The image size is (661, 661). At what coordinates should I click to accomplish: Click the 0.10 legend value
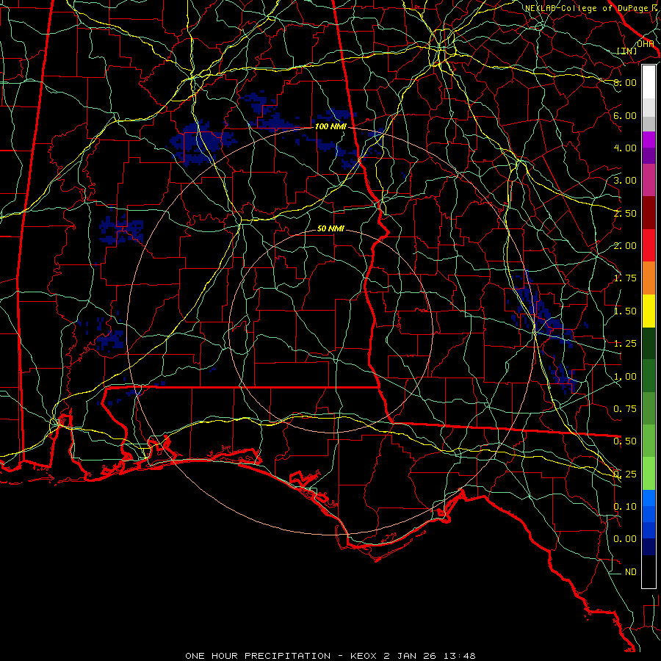pyautogui.click(x=625, y=507)
